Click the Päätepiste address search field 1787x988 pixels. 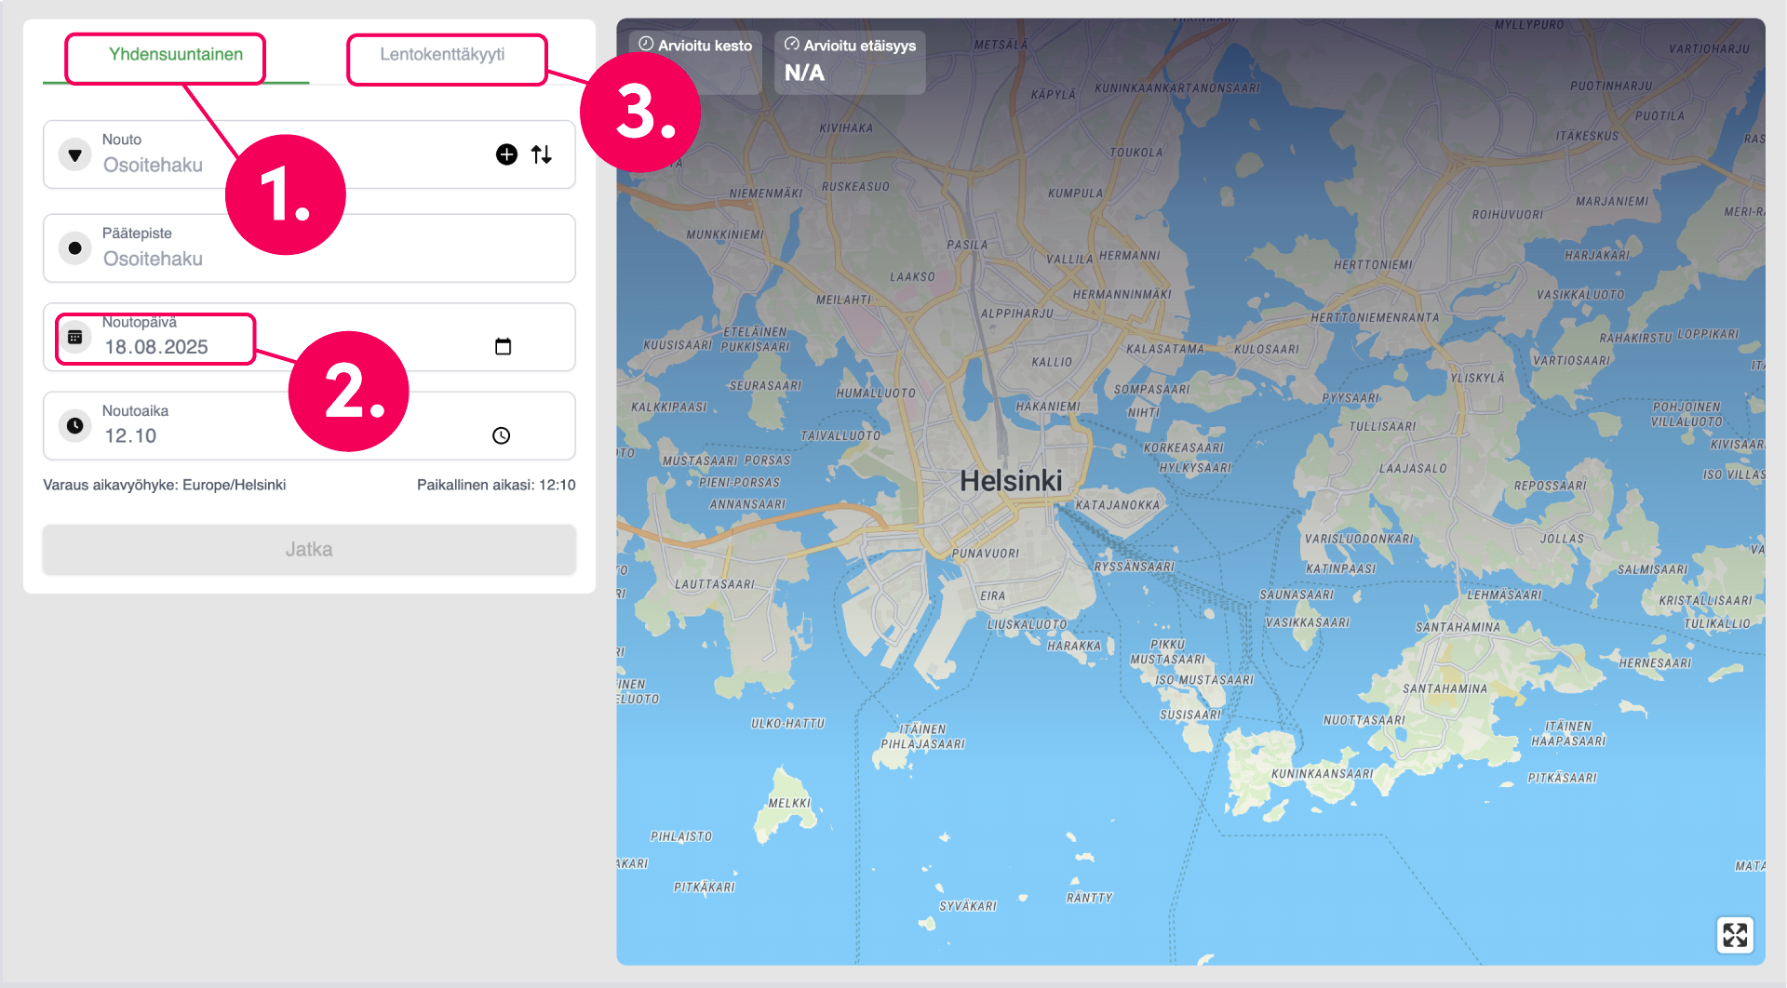tap(309, 248)
